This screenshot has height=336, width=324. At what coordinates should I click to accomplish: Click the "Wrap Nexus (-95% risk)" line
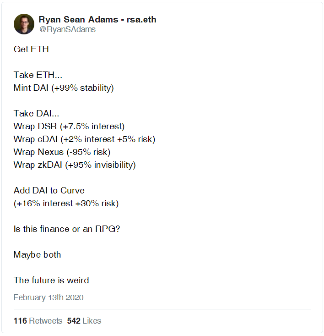[x=62, y=152]
